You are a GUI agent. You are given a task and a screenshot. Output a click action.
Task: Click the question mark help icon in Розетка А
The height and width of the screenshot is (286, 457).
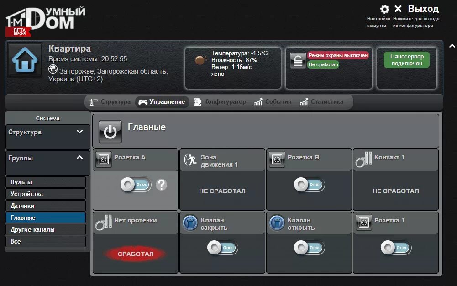click(161, 185)
